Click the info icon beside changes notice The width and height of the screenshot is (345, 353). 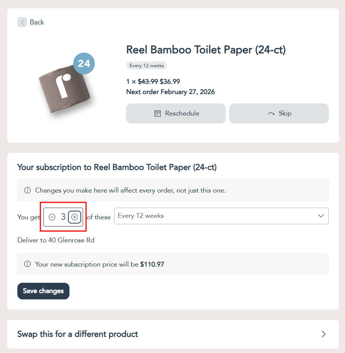(28, 190)
